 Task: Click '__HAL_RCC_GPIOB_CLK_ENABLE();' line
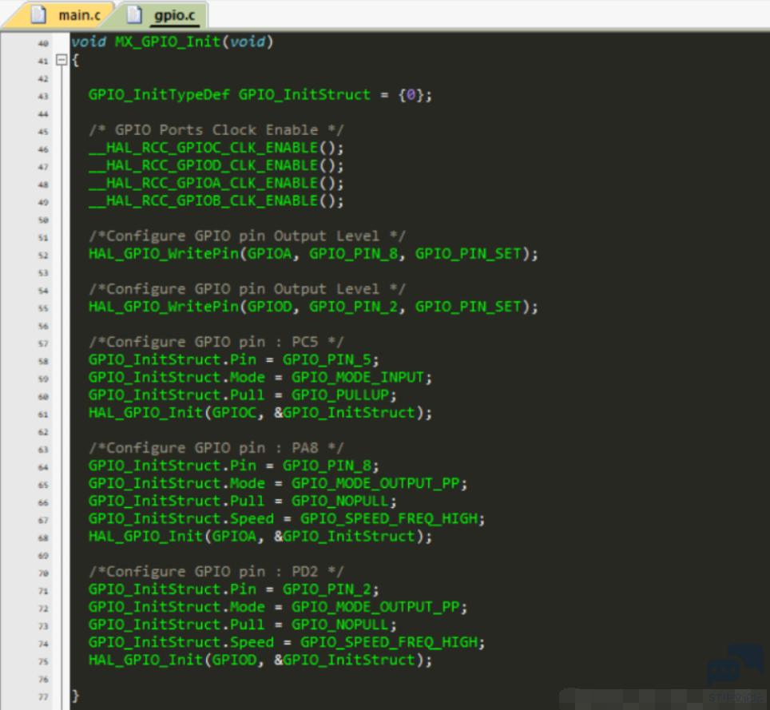[216, 200]
